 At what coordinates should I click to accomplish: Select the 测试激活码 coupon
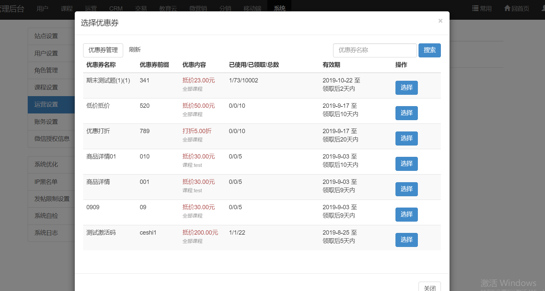point(406,240)
